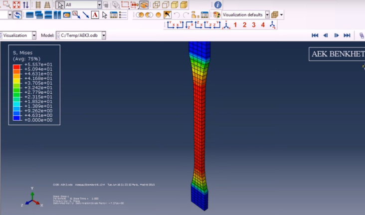The width and height of the screenshot is (365, 215).
Task: Select the text annotation 'A' tool
Action: [95, 15]
